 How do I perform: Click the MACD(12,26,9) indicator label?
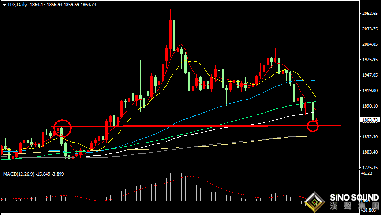coord(19,174)
